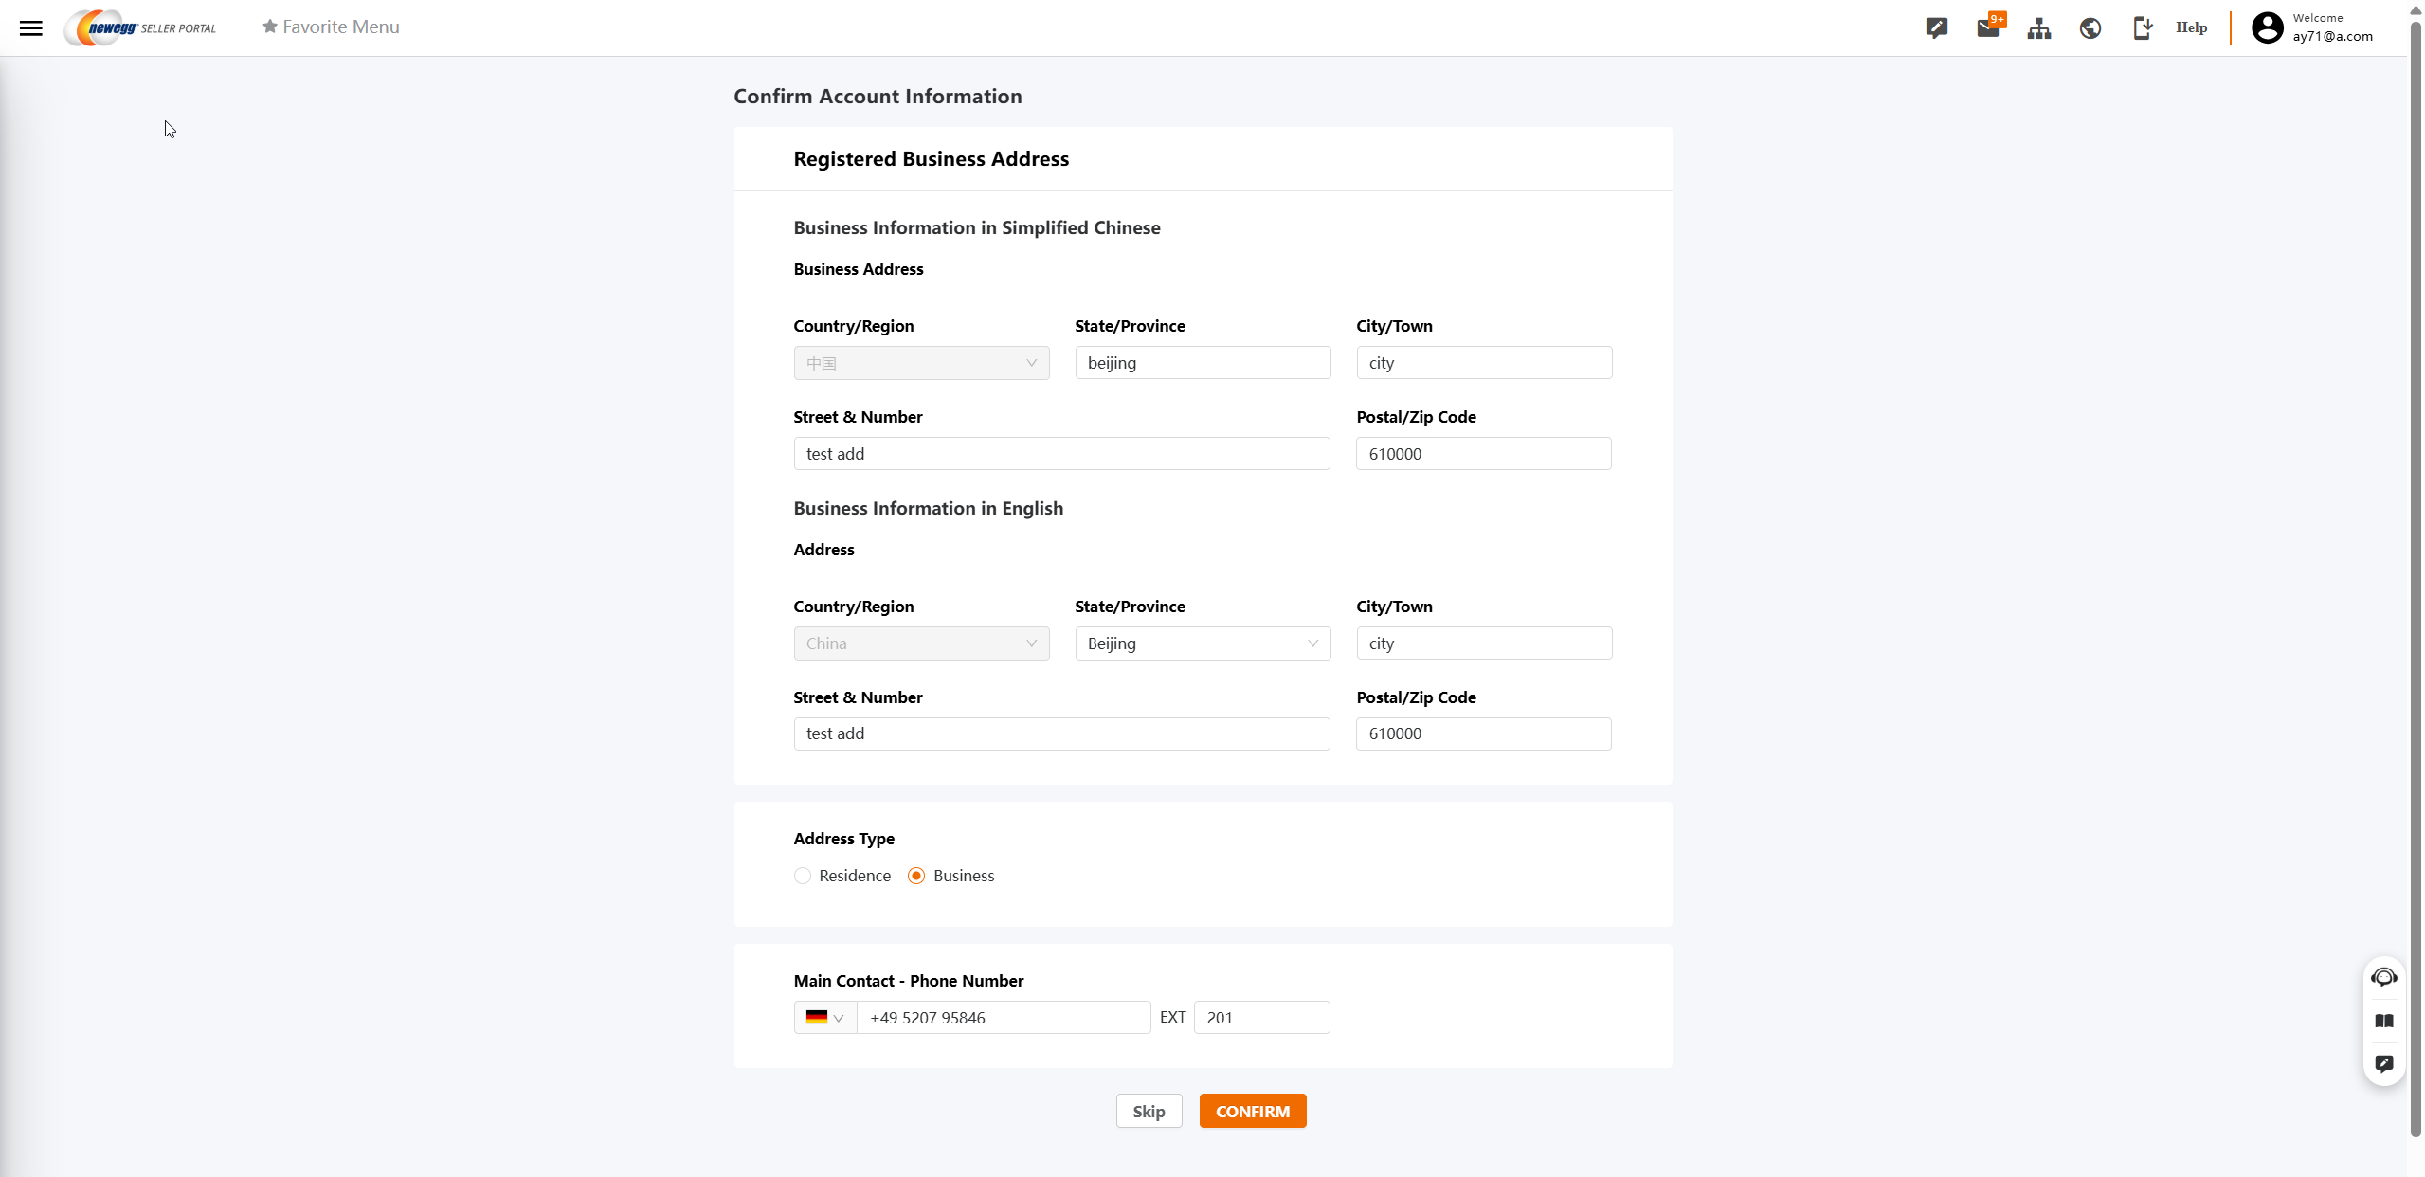The height and width of the screenshot is (1177, 2425).
Task: Click the globe language icon
Action: tap(2090, 27)
